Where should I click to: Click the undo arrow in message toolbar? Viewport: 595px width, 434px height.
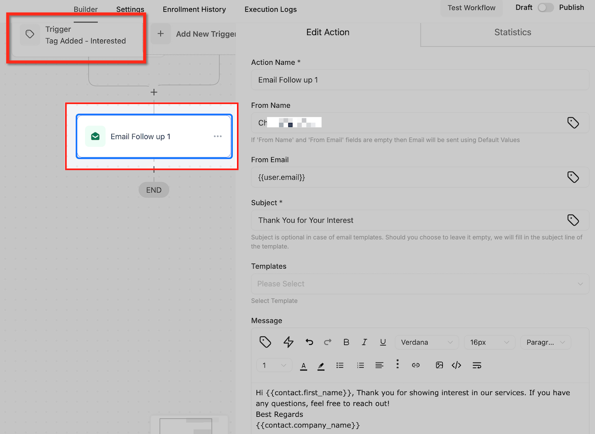[x=309, y=342]
